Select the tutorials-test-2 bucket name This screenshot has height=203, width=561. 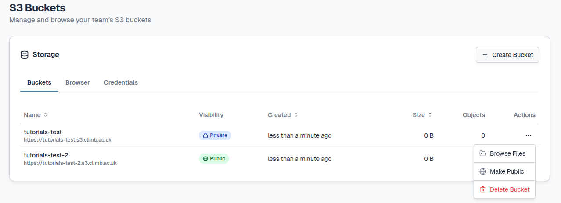[46, 155]
